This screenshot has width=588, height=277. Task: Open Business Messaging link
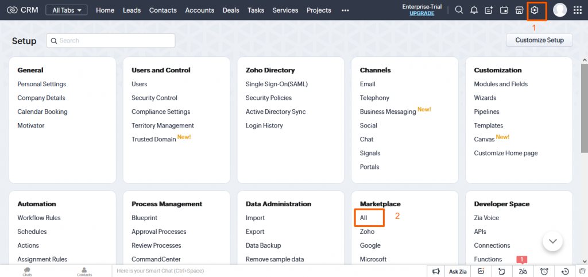(x=388, y=112)
